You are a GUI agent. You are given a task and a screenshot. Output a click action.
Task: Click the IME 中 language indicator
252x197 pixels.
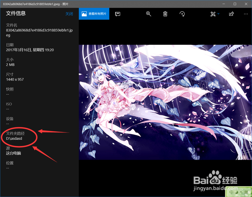click(231, 192)
